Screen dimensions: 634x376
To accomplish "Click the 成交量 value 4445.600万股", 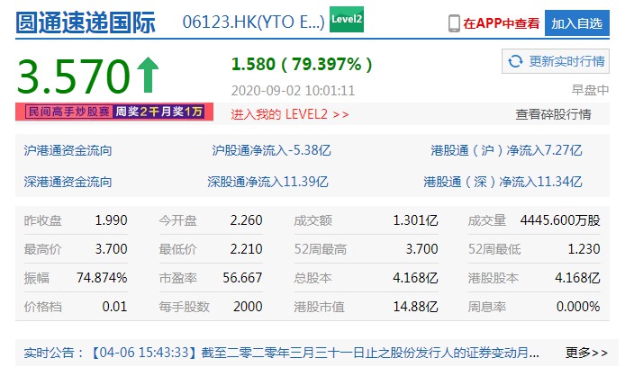I will tap(560, 220).
